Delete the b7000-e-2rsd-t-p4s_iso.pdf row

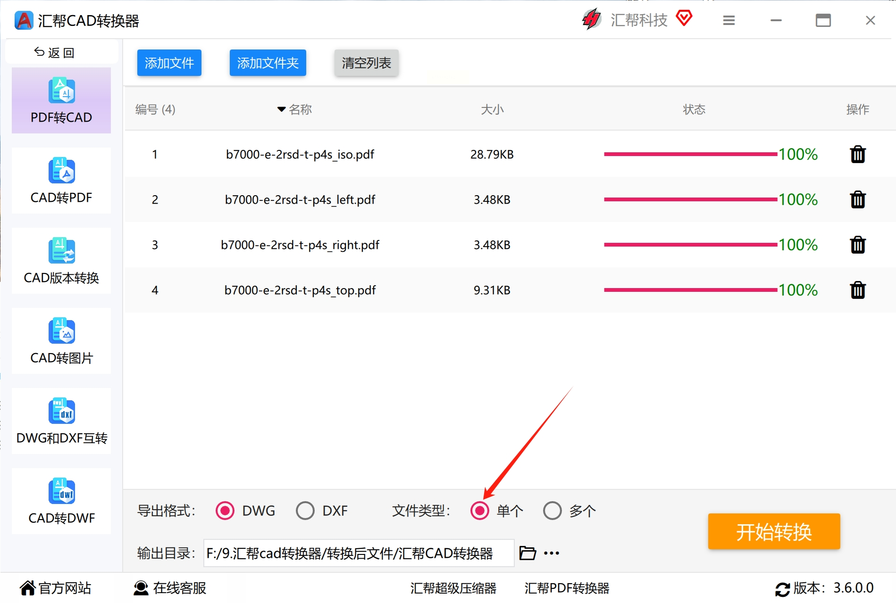pos(857,154)
